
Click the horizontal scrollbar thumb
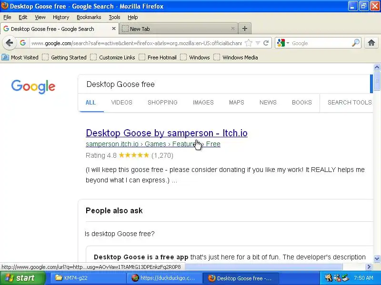(x=263, y=267)
